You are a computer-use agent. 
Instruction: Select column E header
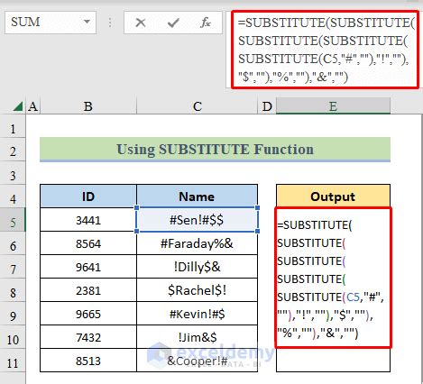click(x=333, y=106)
